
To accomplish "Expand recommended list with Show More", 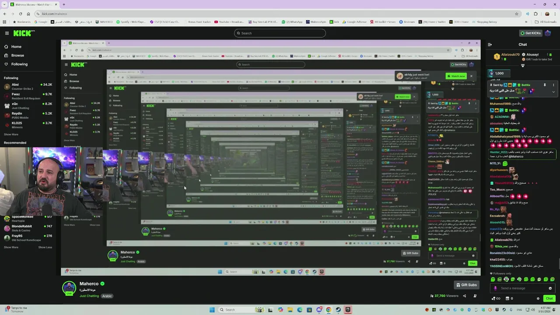I will click(x=11, y=247).
